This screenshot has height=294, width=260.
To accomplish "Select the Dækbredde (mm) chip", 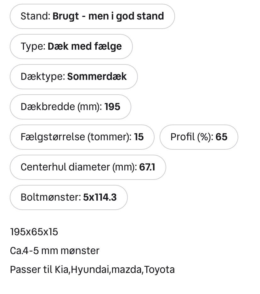I will tap(70, 107).
